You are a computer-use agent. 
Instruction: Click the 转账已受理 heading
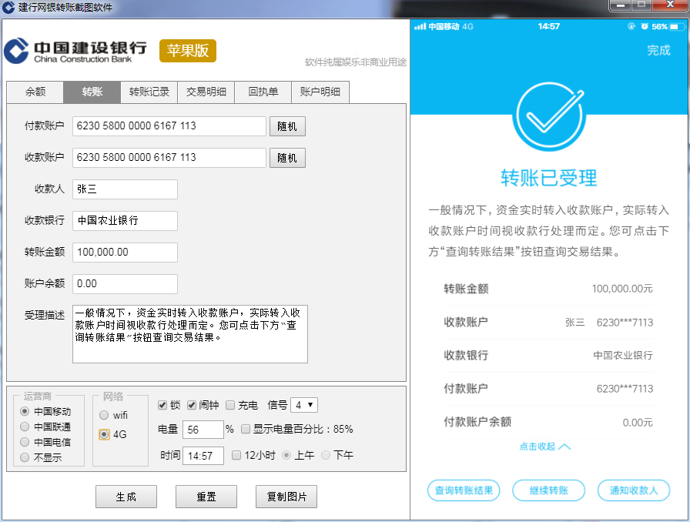549,179
